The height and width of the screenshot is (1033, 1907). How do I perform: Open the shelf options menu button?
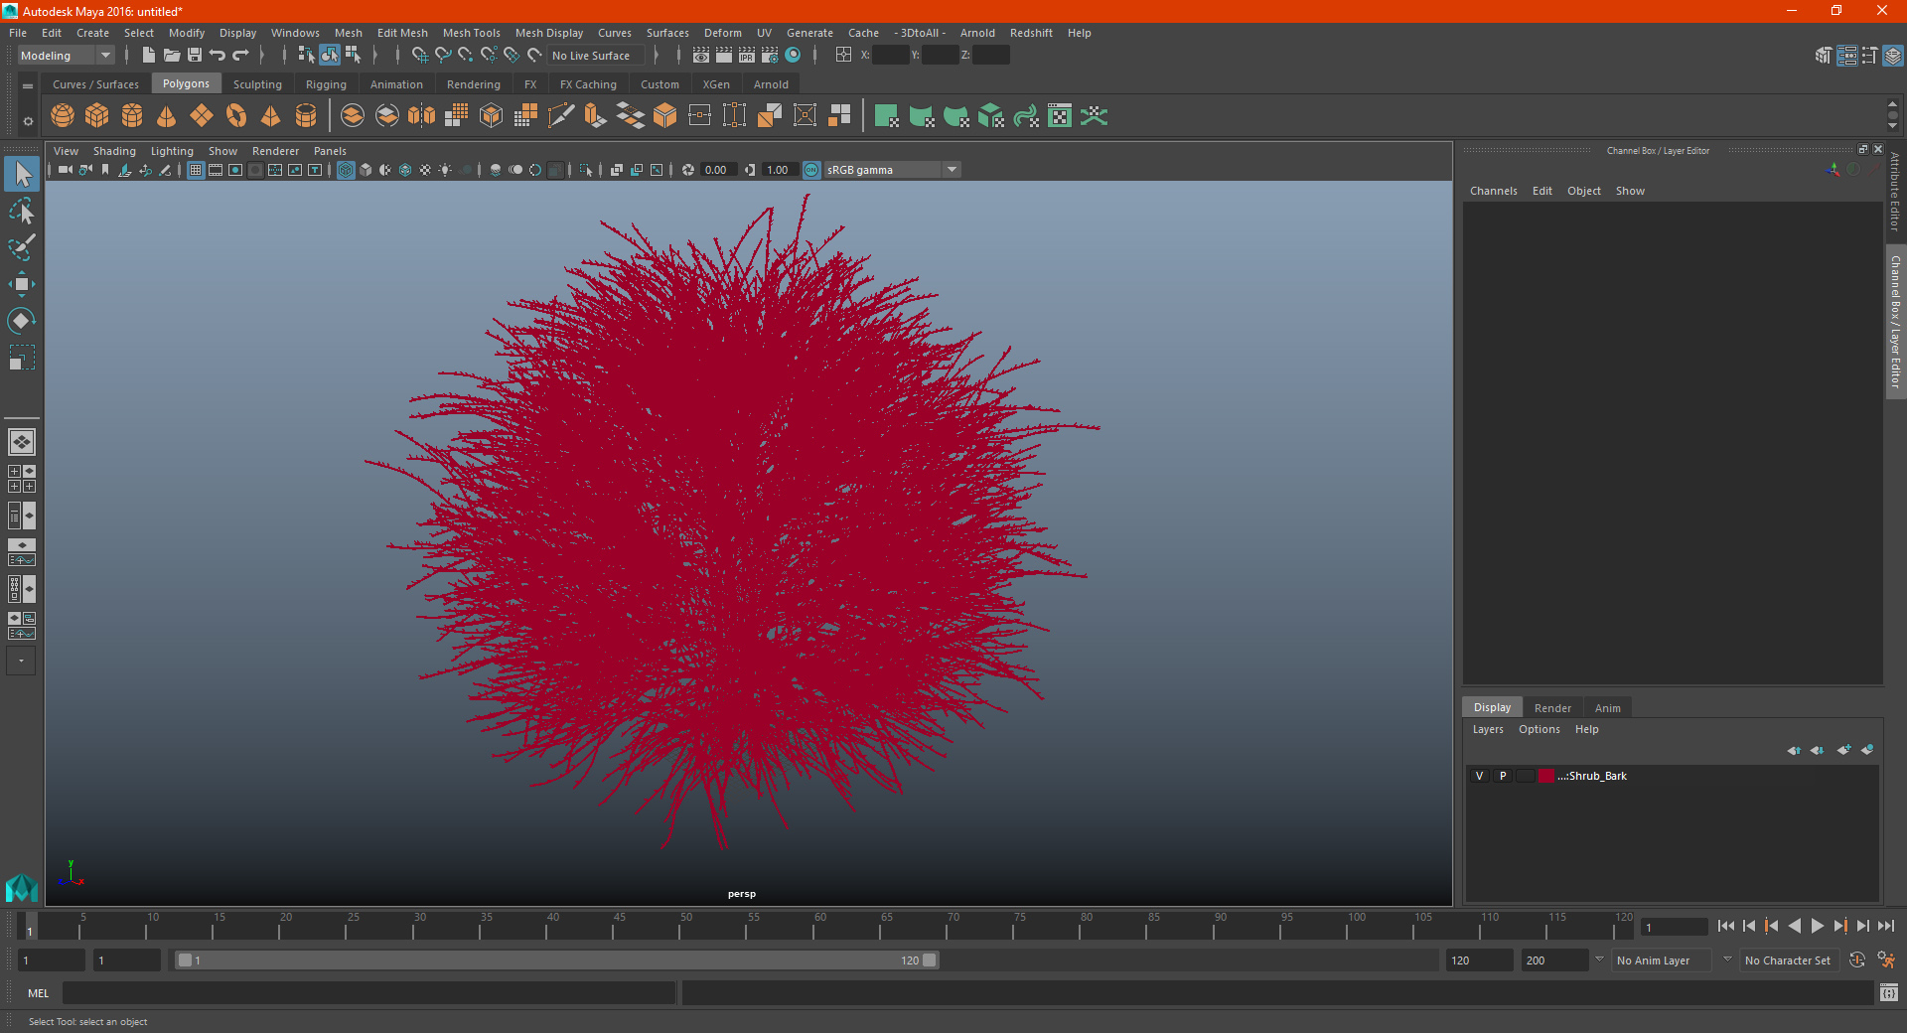(x=28, y=121)
